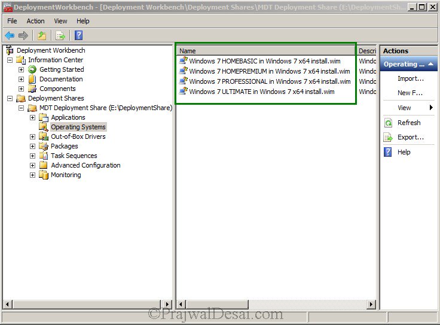Expand the Getting Started node
Image resolution: width=440 pixels, height=325 pixels.
(22, 69)
